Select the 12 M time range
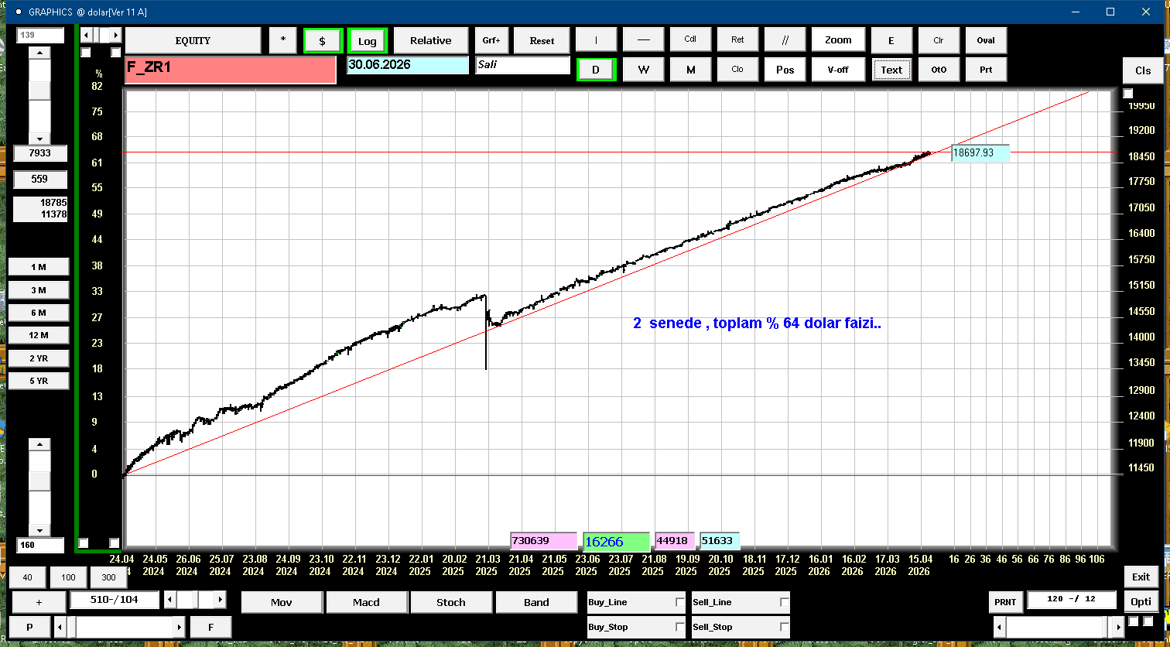Viewport: 1170px width, 647px height. (x=38, y=335)
